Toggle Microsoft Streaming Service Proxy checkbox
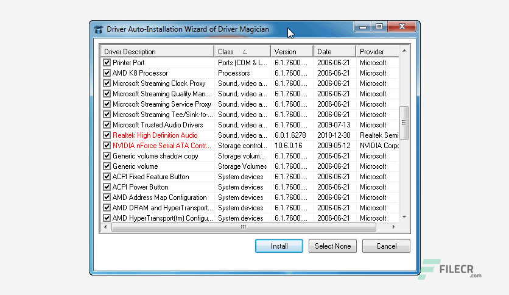 point(107,104)
